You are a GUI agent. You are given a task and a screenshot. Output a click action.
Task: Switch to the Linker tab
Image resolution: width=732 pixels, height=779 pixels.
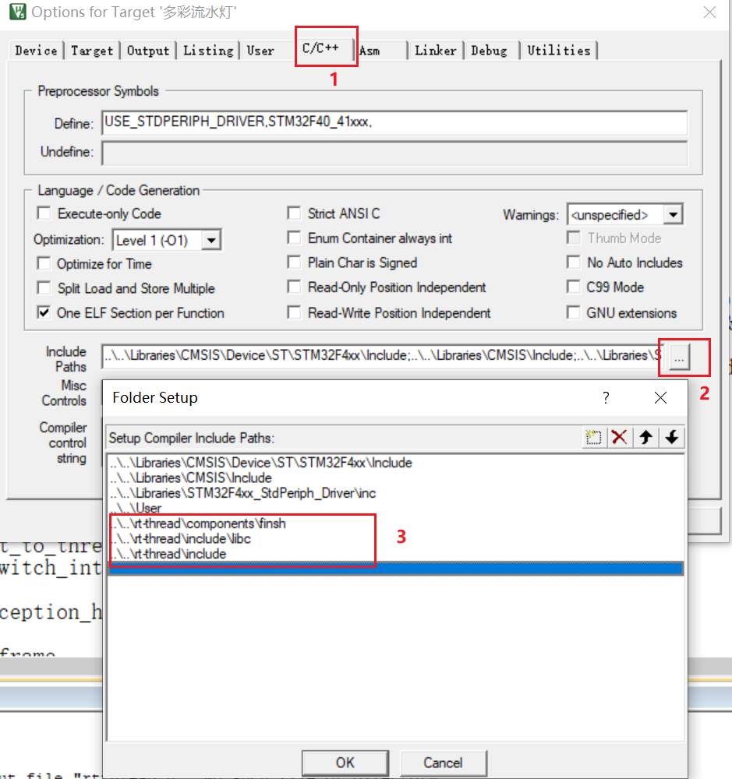[x=436, y=50]
